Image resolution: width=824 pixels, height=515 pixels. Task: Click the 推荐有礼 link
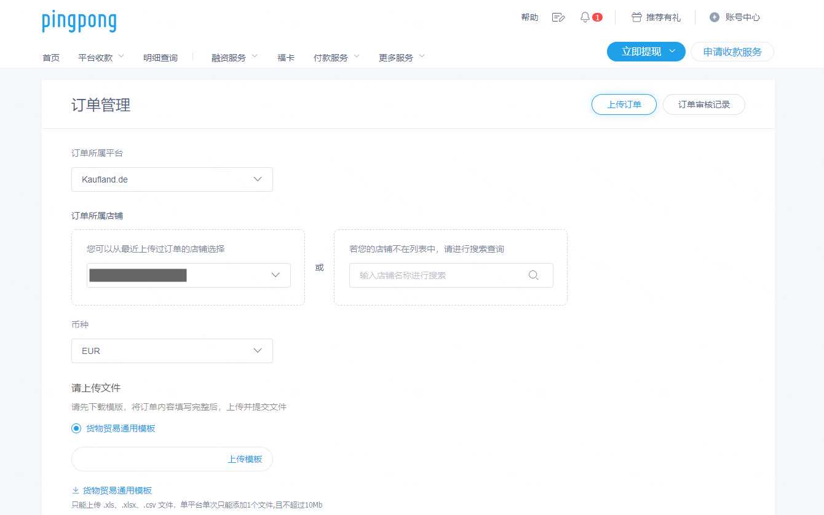tap(664, 17)
